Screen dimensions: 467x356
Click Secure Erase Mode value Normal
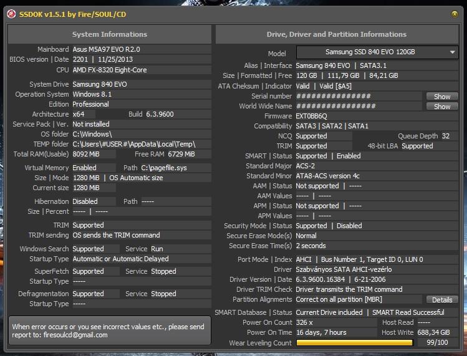point(306,236)
